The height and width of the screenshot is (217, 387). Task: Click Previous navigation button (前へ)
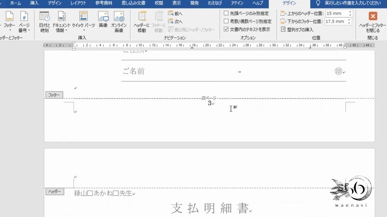pos(176,13)
